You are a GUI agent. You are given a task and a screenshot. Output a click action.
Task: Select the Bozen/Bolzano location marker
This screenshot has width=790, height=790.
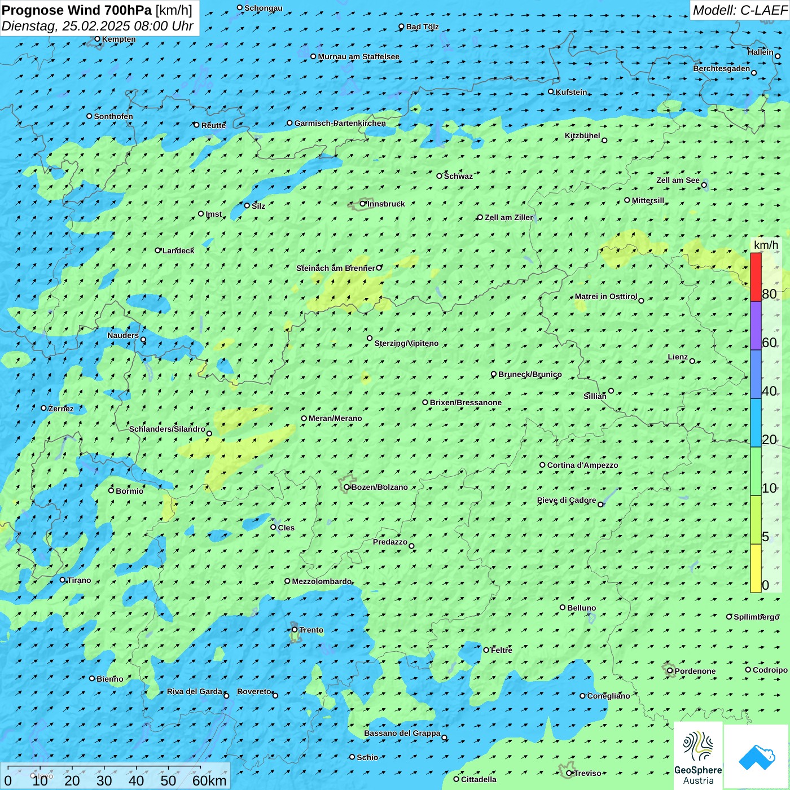tap(347, 487)
